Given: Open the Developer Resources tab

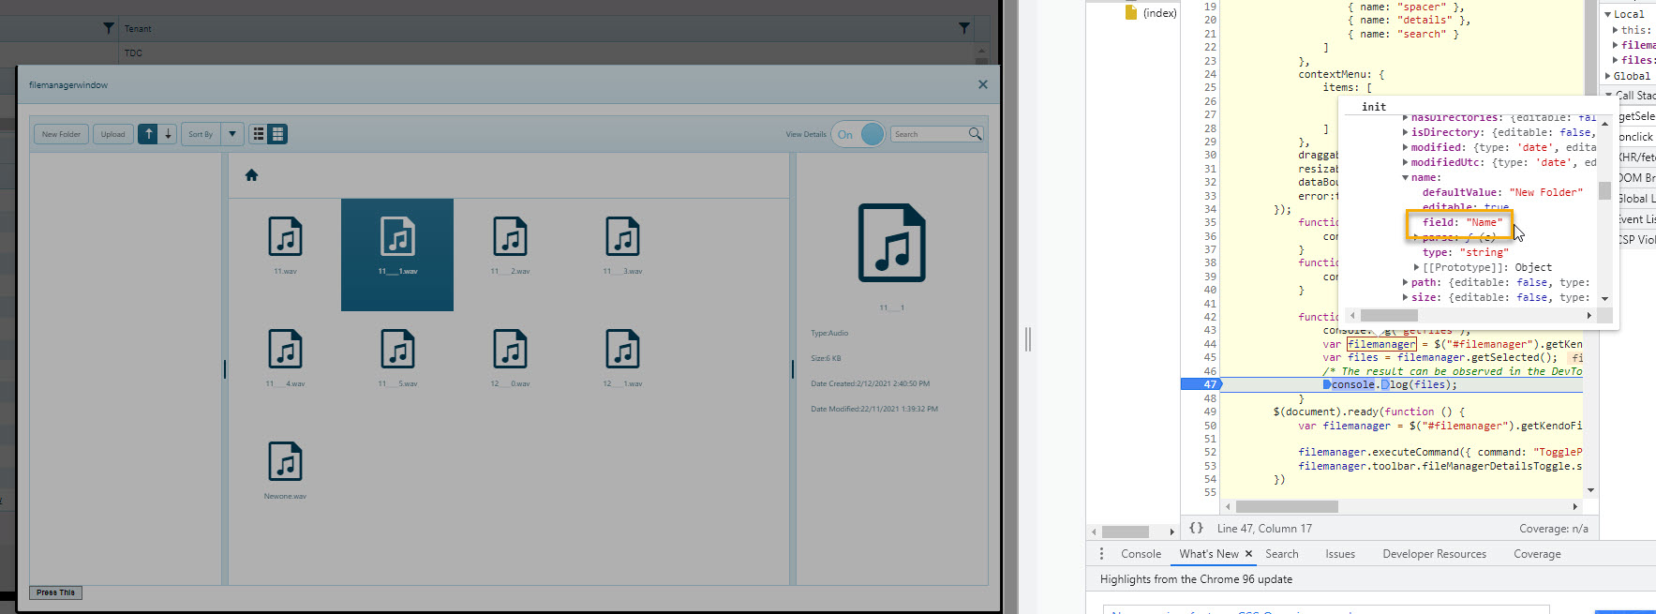Looking at the screenshot, I should (1434, 554).
